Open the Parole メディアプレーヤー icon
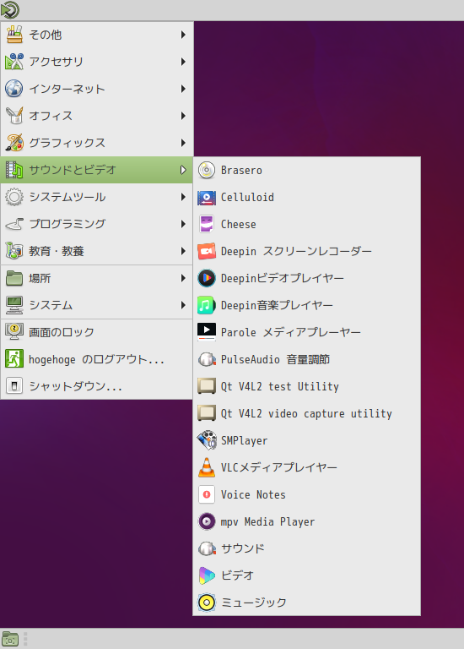The width and height of the screenshot is (464, 649). point(207,332)
